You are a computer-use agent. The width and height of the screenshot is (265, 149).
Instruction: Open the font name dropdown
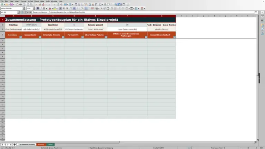[23, 8]
